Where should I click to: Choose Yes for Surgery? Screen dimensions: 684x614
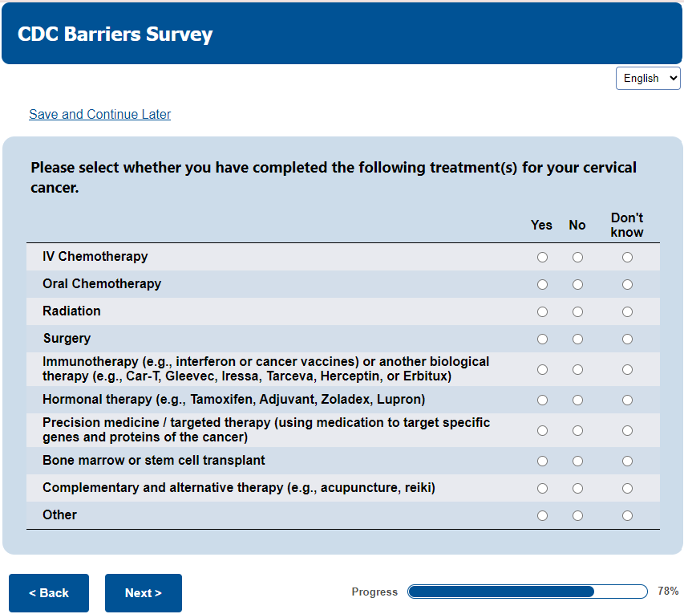(543, 340)
